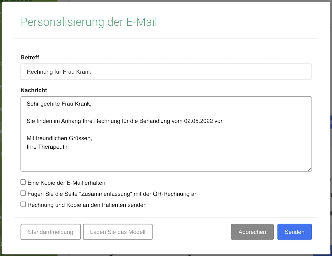Screen dimensions: 332x256
Task: Click 'Laden Sie das Modell' button
Action: point(118,232)
